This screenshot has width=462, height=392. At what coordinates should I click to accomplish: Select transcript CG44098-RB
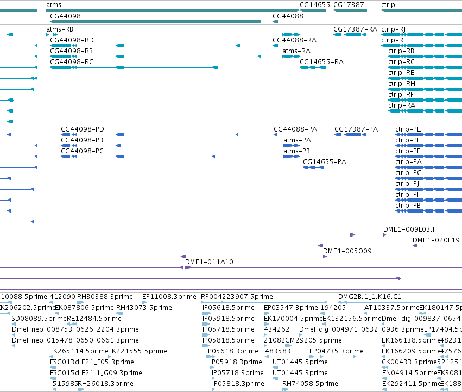point(155,57)
